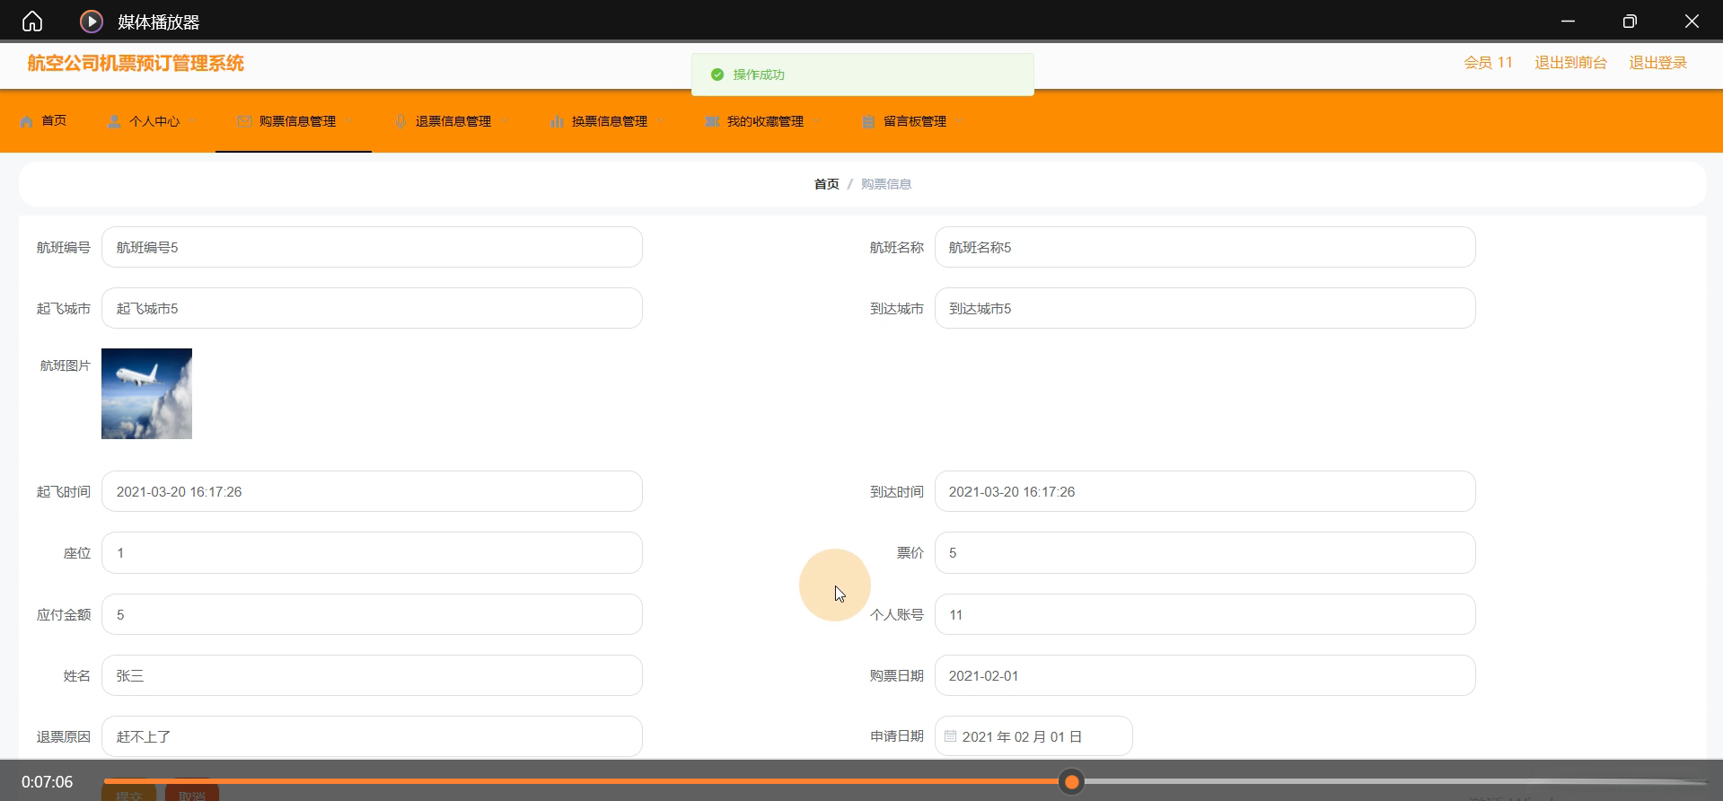Click the house icon beside 首页
The image size is (1723, 801).
26,121
